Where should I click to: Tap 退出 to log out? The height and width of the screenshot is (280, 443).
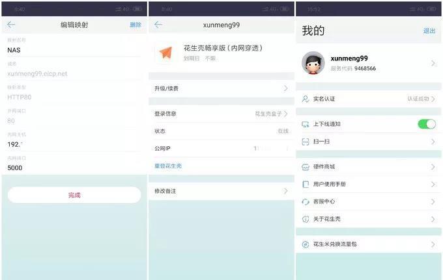[x=429, y=31]
